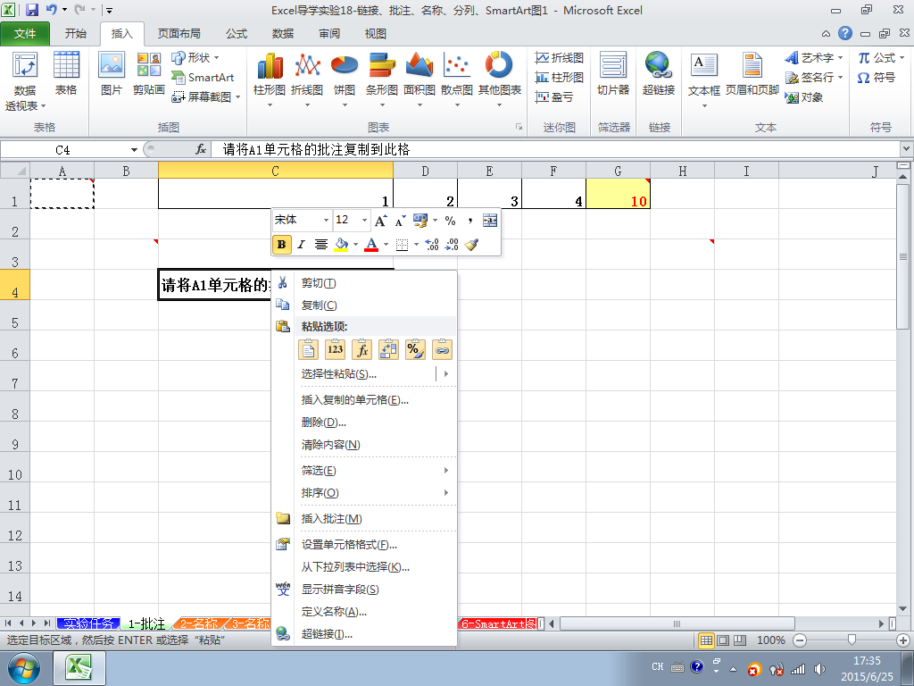Open 设置单元格格式 from context menu
914x686 pixels.
tap(364, 544)
